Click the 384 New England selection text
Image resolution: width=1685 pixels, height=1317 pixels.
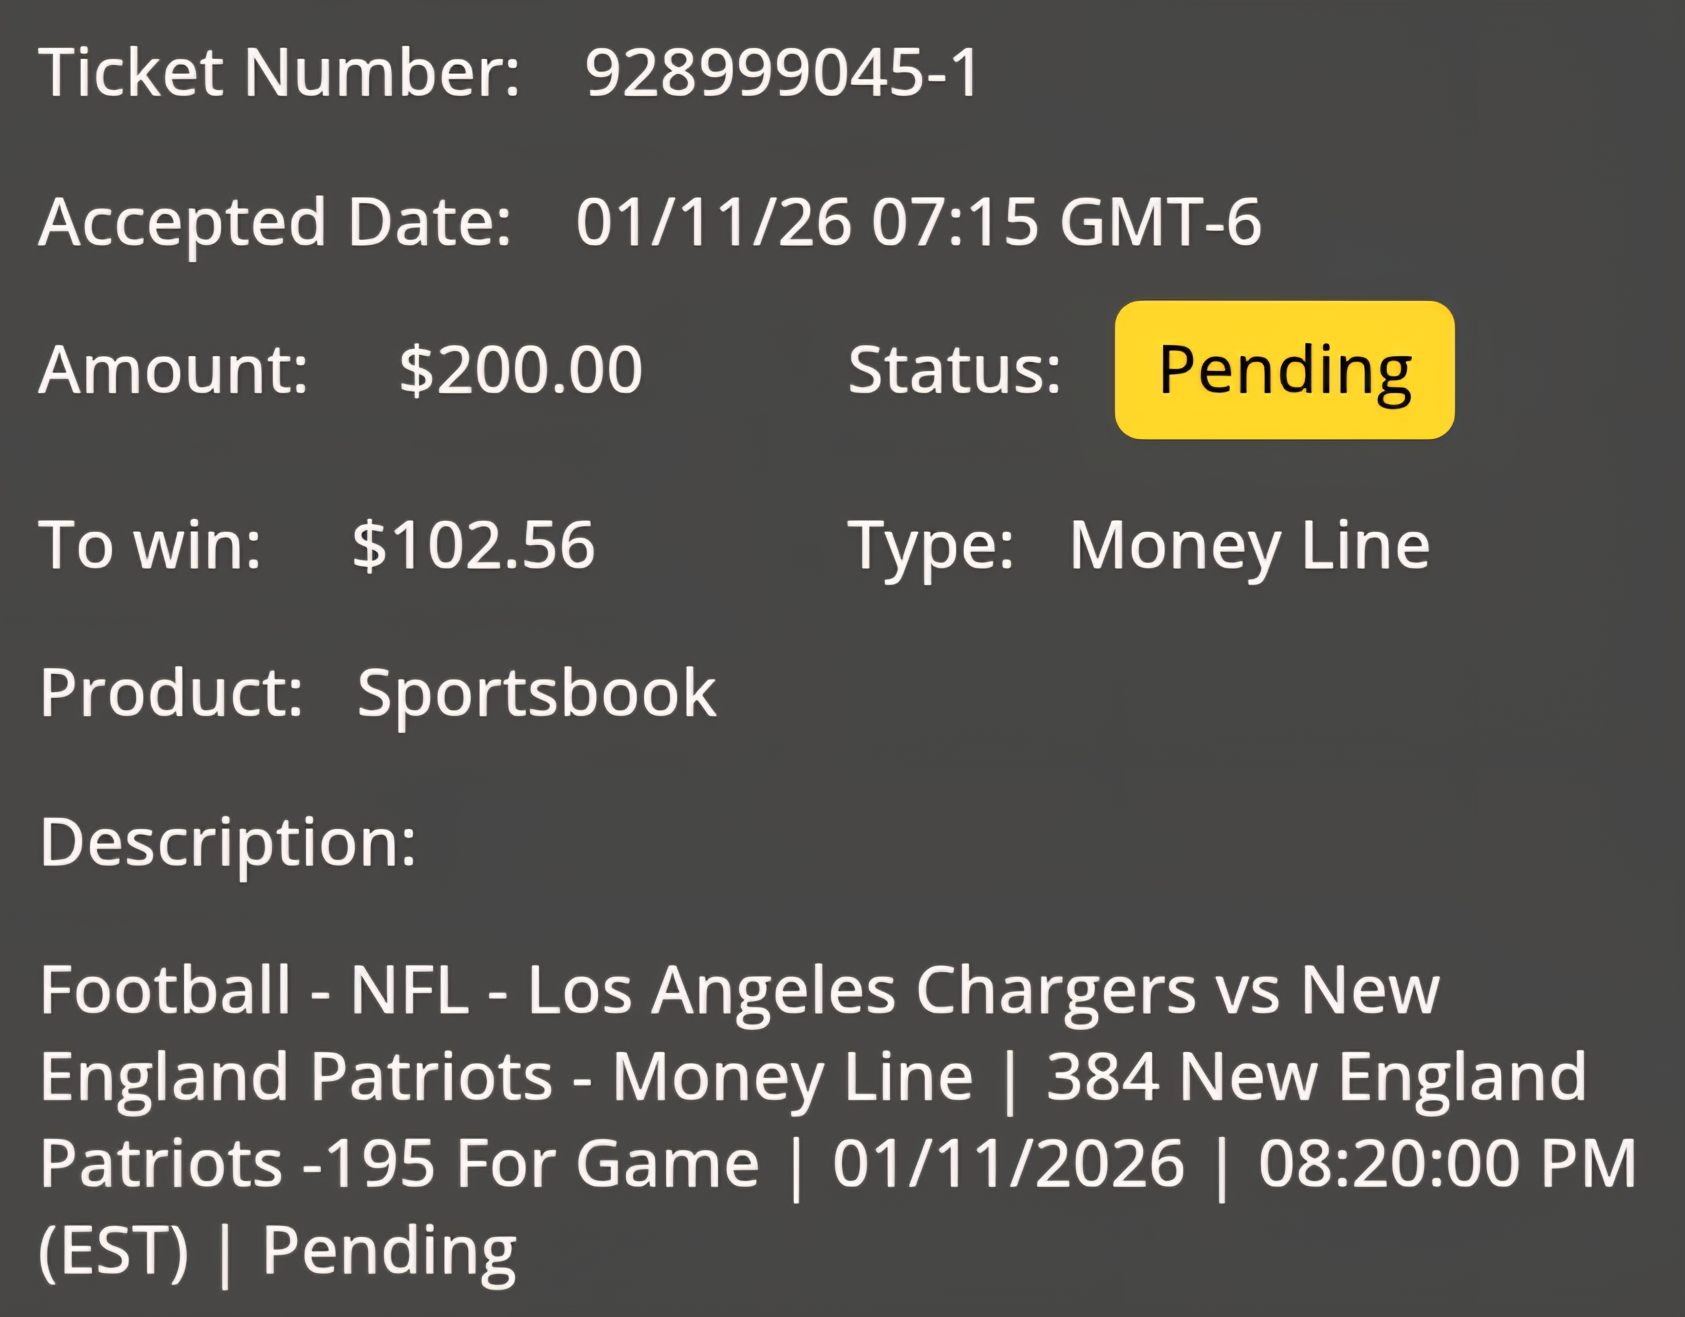tap(1316, 1078)
